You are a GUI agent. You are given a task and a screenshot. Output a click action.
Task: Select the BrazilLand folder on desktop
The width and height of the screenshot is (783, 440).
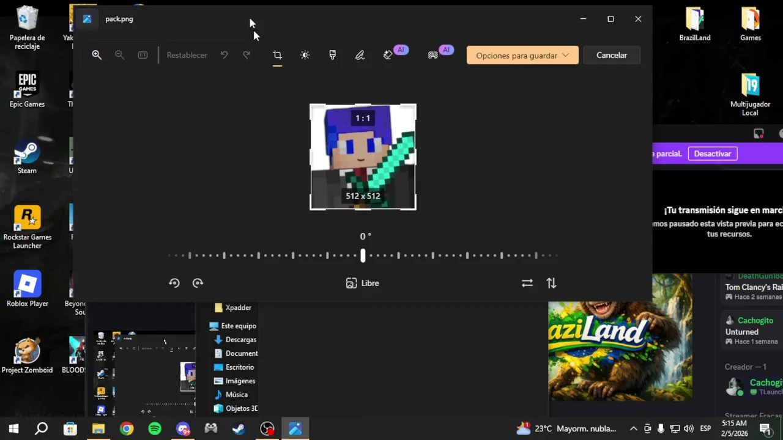pos(695,24)
